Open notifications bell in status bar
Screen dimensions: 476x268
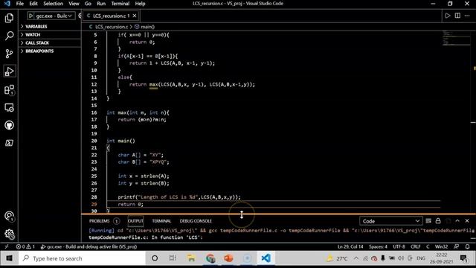coord(468,246)
